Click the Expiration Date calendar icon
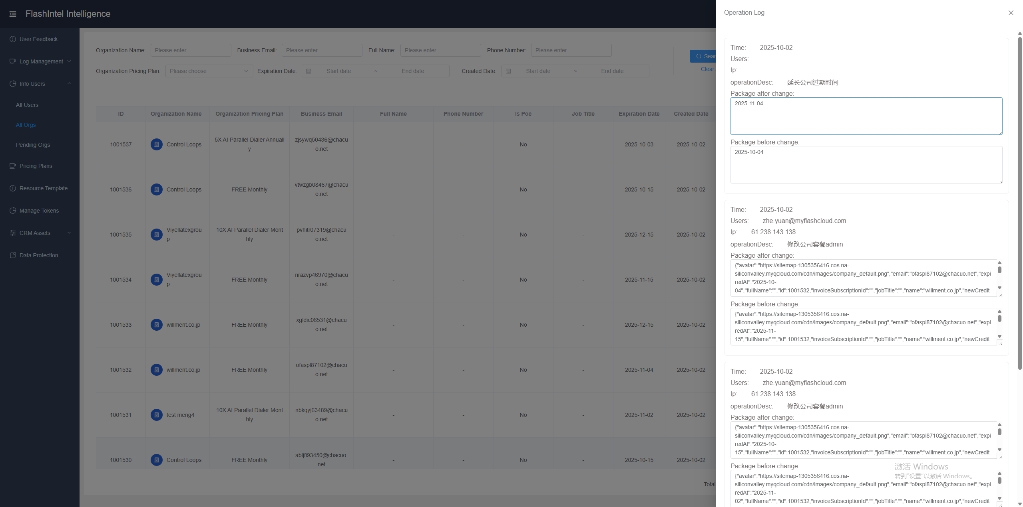Viewport: 1023px width, 507px height. click(x=308, y=71)
